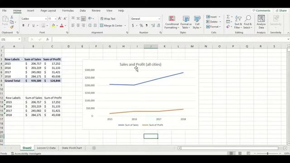Image resolution: width=290 pixels, height=163 pixels.
Task: Click Accounting Number Format dollar icon
Action: pyautogui.click(x=133, y=25)
